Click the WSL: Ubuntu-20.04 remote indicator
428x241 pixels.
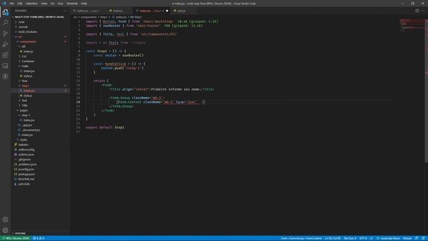click(x=15, y=238)
